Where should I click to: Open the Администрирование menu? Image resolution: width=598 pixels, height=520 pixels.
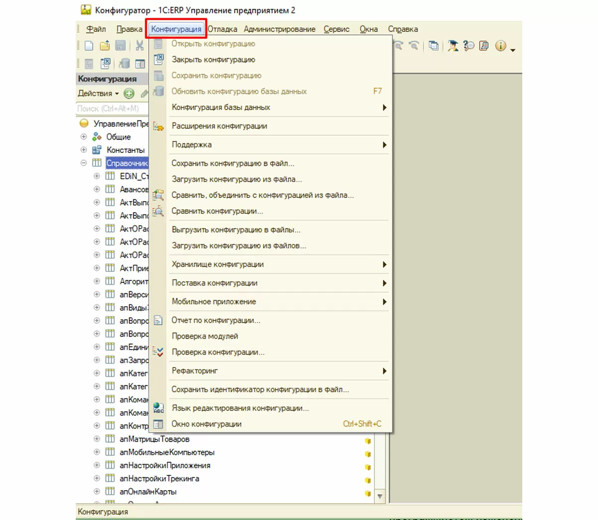pos(280,29)
